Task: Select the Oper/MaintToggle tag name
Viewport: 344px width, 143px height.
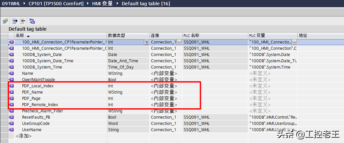Action: (x=38, y=79)
